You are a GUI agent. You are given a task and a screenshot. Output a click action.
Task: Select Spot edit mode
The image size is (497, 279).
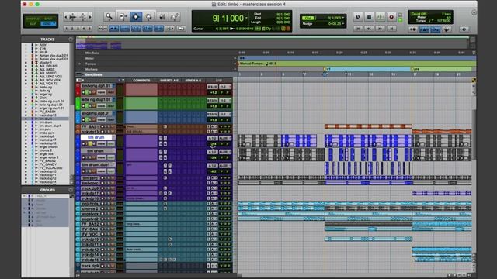click(x=48, y=19)
